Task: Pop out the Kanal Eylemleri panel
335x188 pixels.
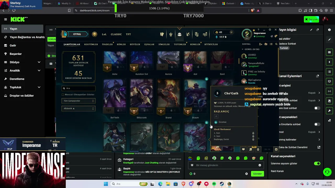Action: (x=317, y=76)
